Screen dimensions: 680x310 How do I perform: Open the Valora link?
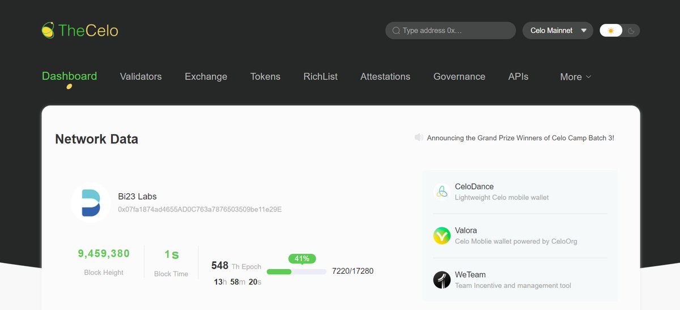tap(466, 231)
